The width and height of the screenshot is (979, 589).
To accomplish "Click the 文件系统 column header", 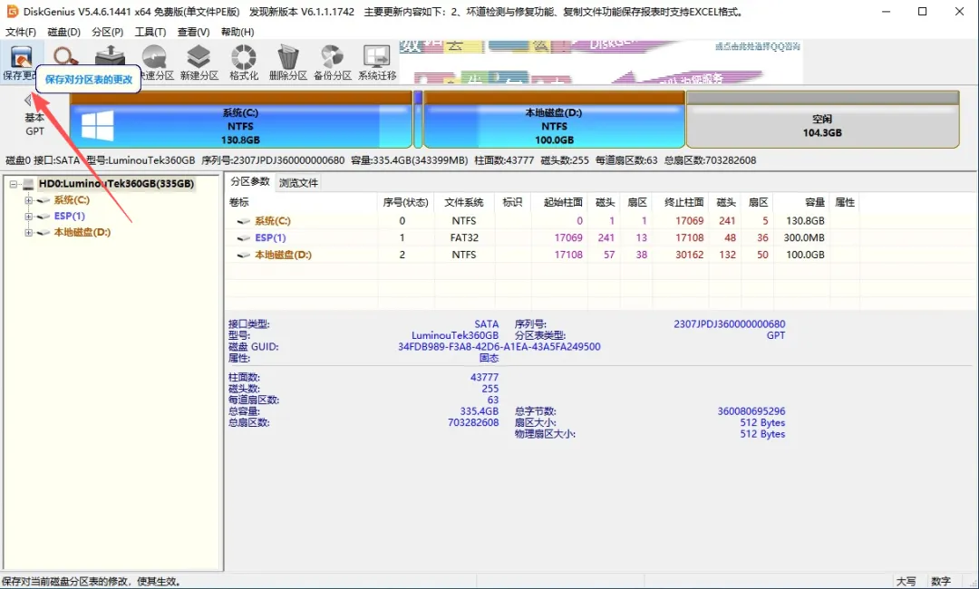I will pyautogui.click(x=464, y=202).
